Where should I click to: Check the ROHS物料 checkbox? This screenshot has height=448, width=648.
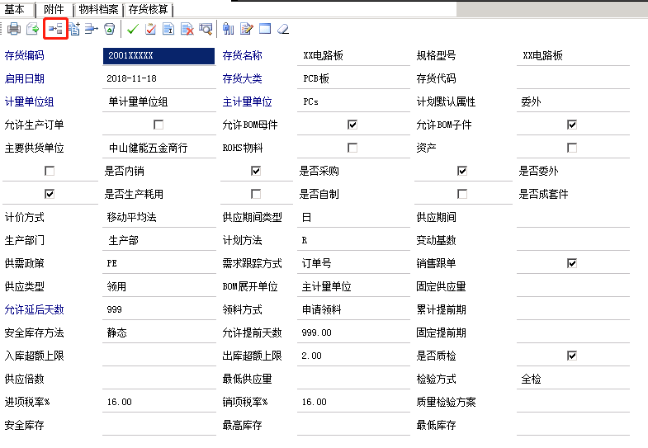point(352,148)
